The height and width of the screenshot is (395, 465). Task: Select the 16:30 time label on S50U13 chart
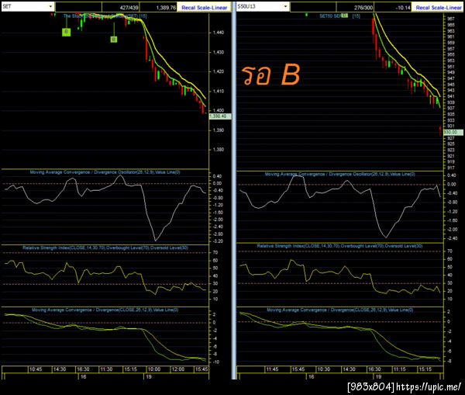click(374, 369)
